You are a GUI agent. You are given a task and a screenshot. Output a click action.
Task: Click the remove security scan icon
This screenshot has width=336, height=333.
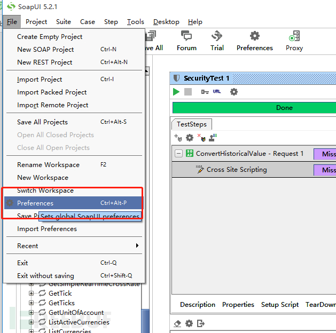[201, 138]
